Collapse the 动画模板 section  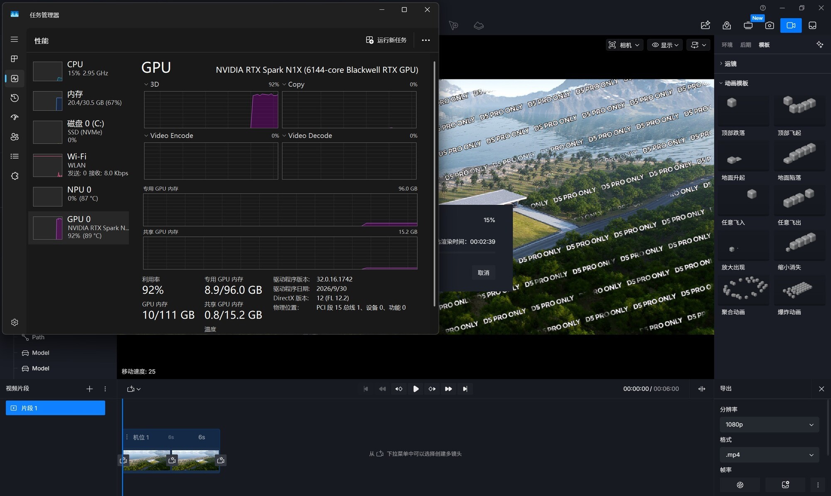[734, 83]
